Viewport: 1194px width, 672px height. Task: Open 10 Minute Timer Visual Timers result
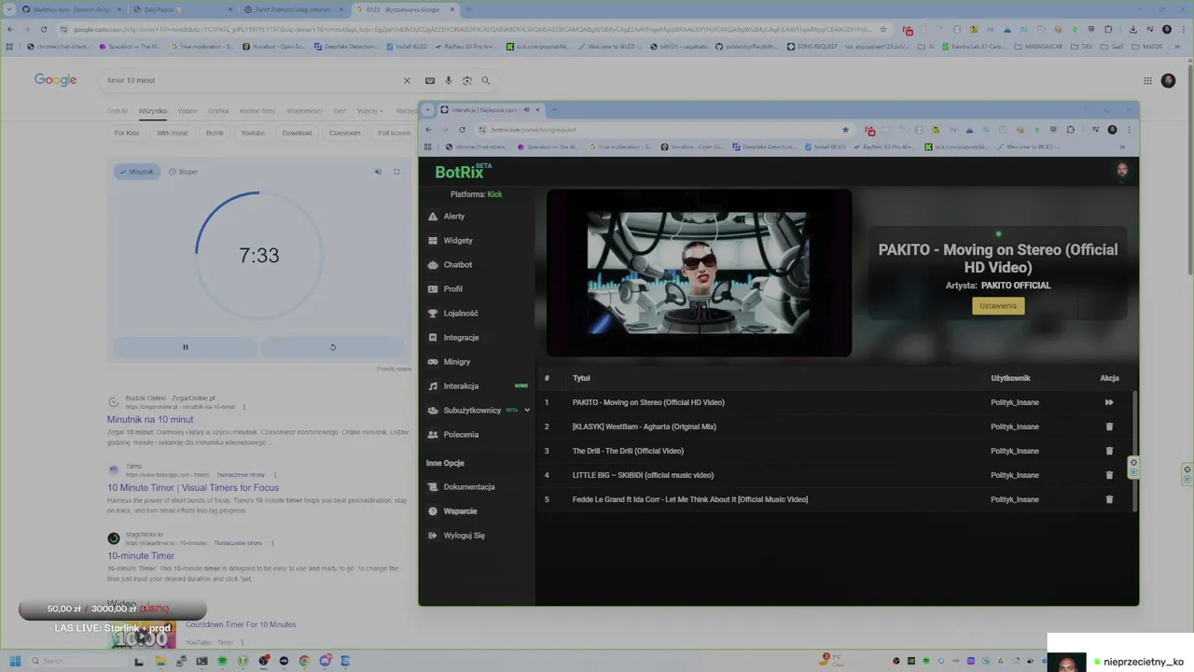193,487
